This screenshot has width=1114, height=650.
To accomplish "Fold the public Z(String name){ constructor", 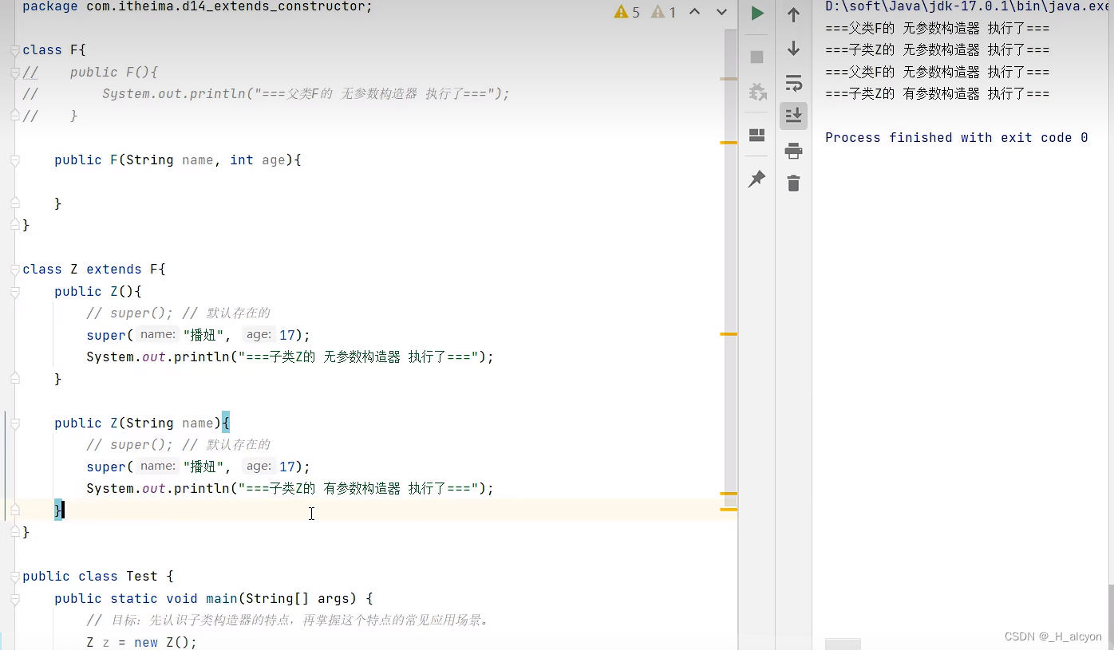I will (15, 423).
